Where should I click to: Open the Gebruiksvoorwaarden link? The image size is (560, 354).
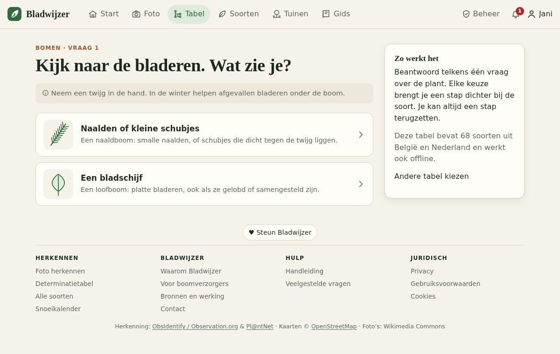(x=445, y=284)
